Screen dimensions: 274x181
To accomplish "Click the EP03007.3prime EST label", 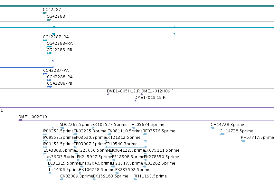I will point(90,144).
